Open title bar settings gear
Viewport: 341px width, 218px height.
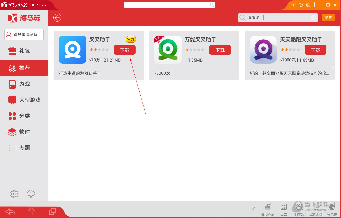293,5
